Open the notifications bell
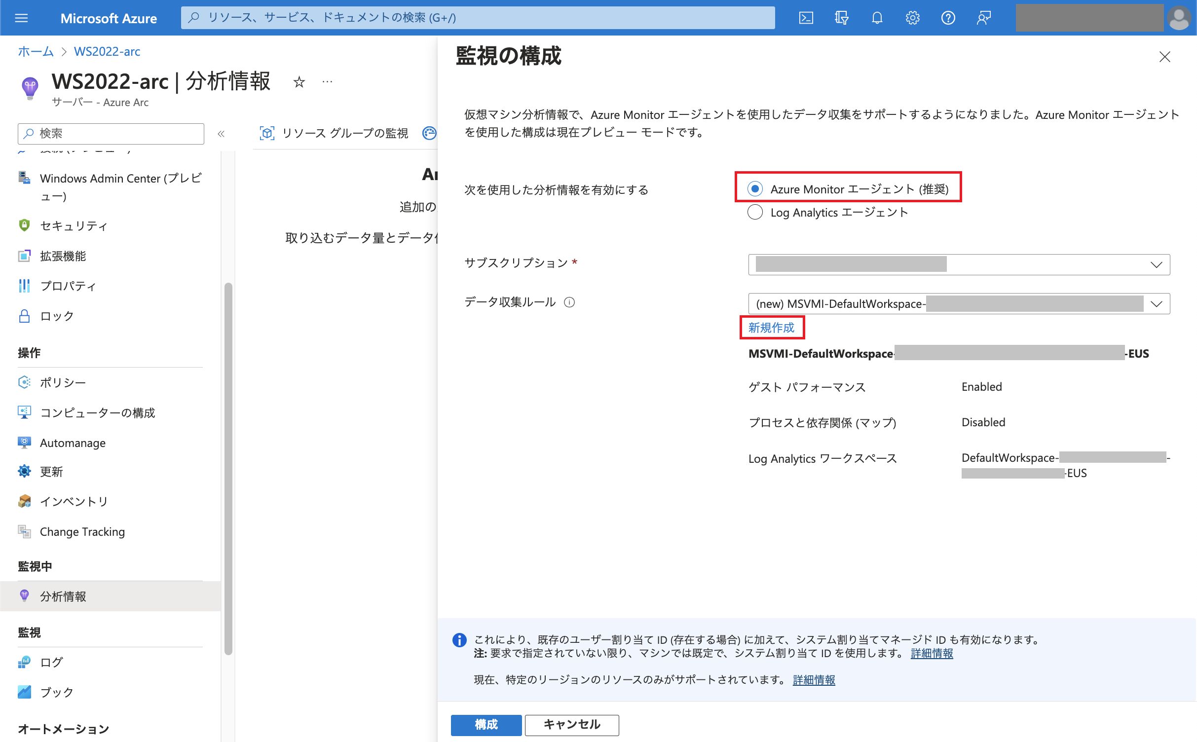Screen dimensions: 1197x742 (877, 18)
